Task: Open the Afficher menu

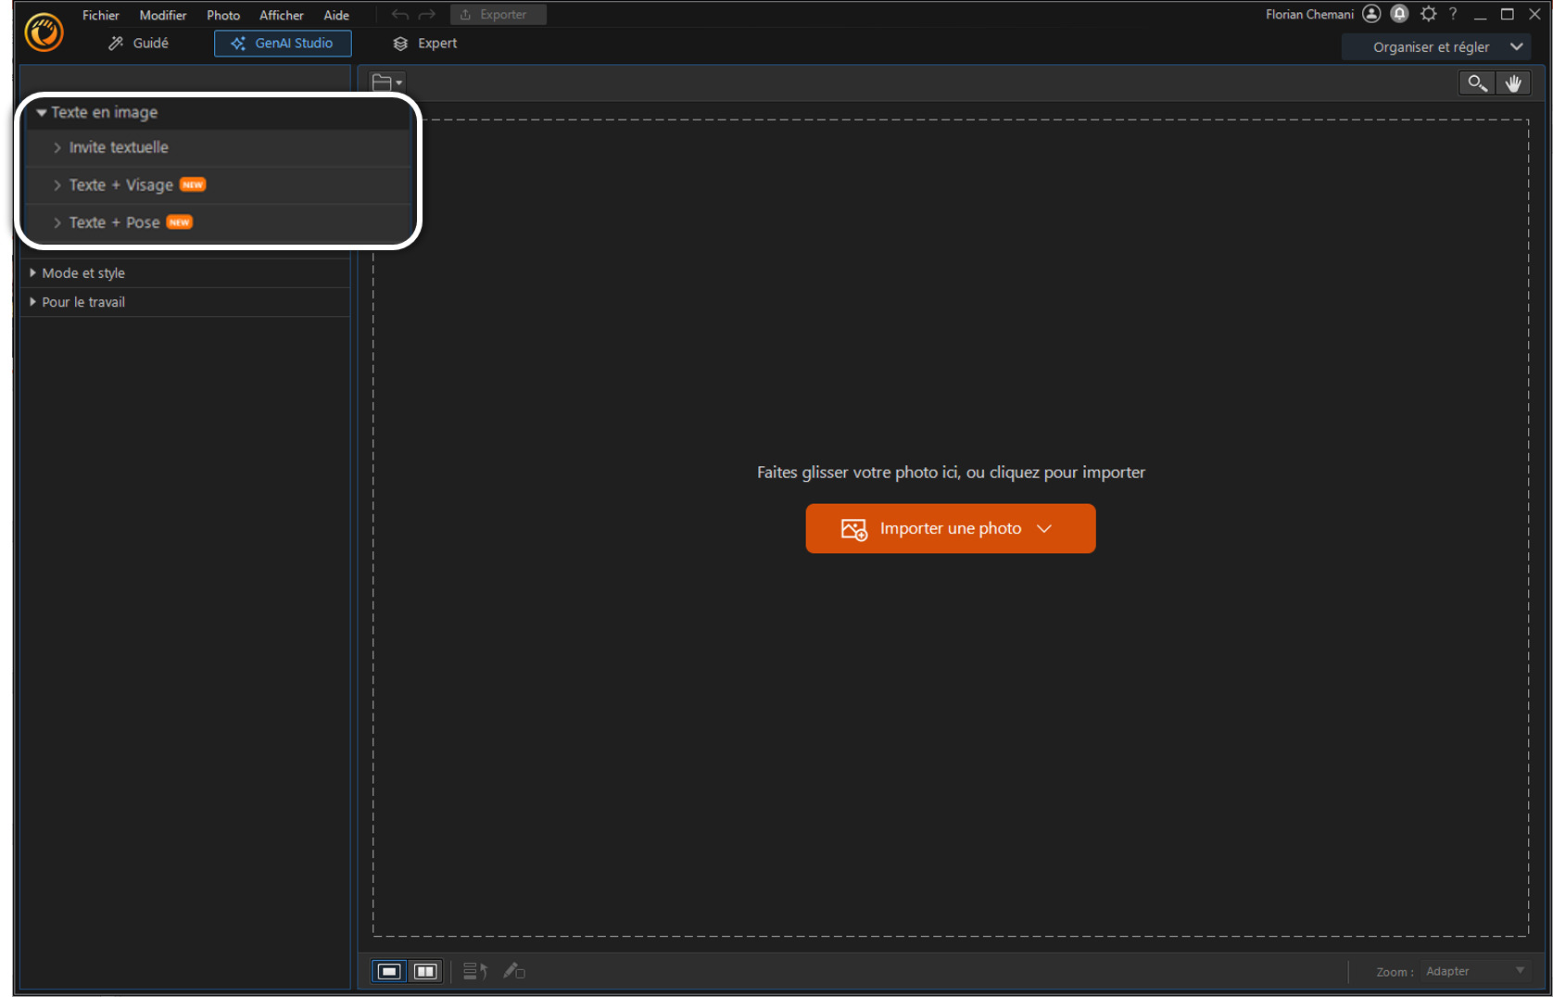Action: point(282,15)
